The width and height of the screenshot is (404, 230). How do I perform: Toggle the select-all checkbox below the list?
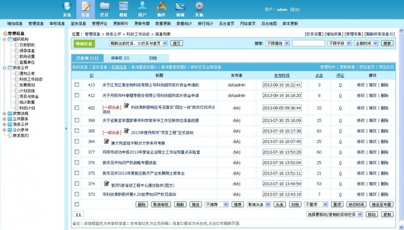pyautogui.click(x=77, y=204)
